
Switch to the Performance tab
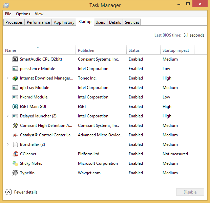(38, 22)
